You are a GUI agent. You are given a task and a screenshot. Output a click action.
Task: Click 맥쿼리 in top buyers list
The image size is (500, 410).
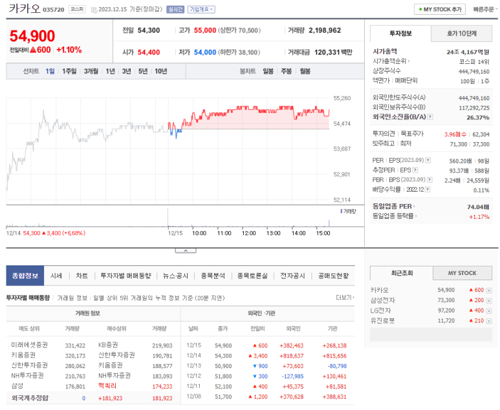coord(107,386)
